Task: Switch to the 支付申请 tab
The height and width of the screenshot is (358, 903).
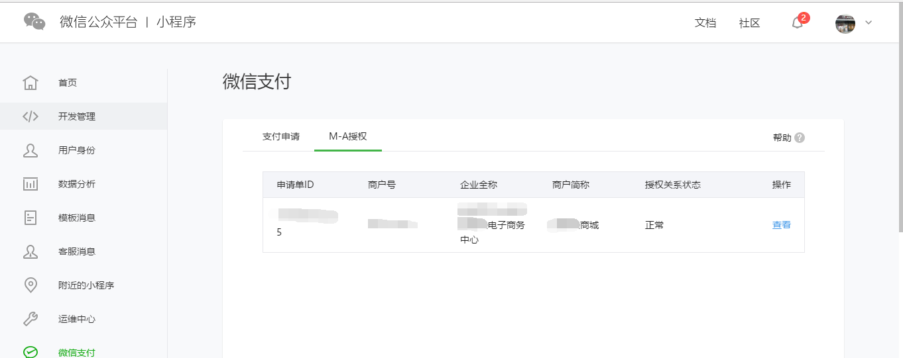Action: (281, 136)
